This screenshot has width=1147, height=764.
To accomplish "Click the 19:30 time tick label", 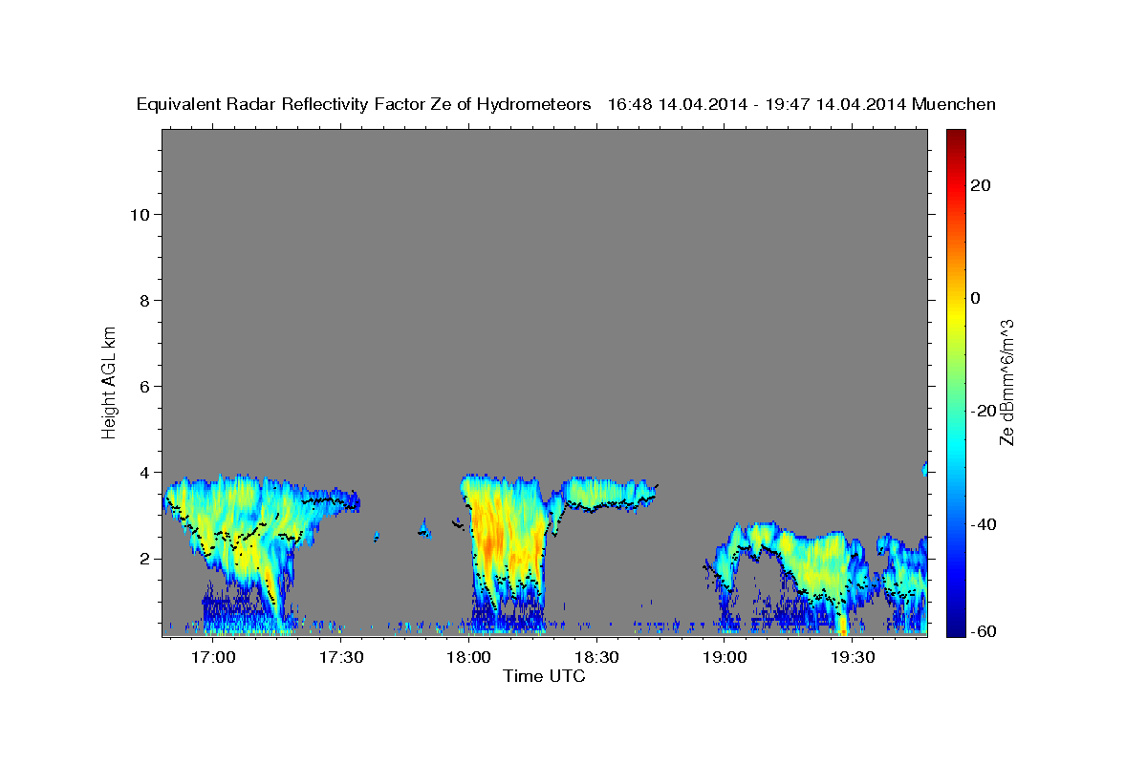I will pyautogui.click(x=853, y=657).
